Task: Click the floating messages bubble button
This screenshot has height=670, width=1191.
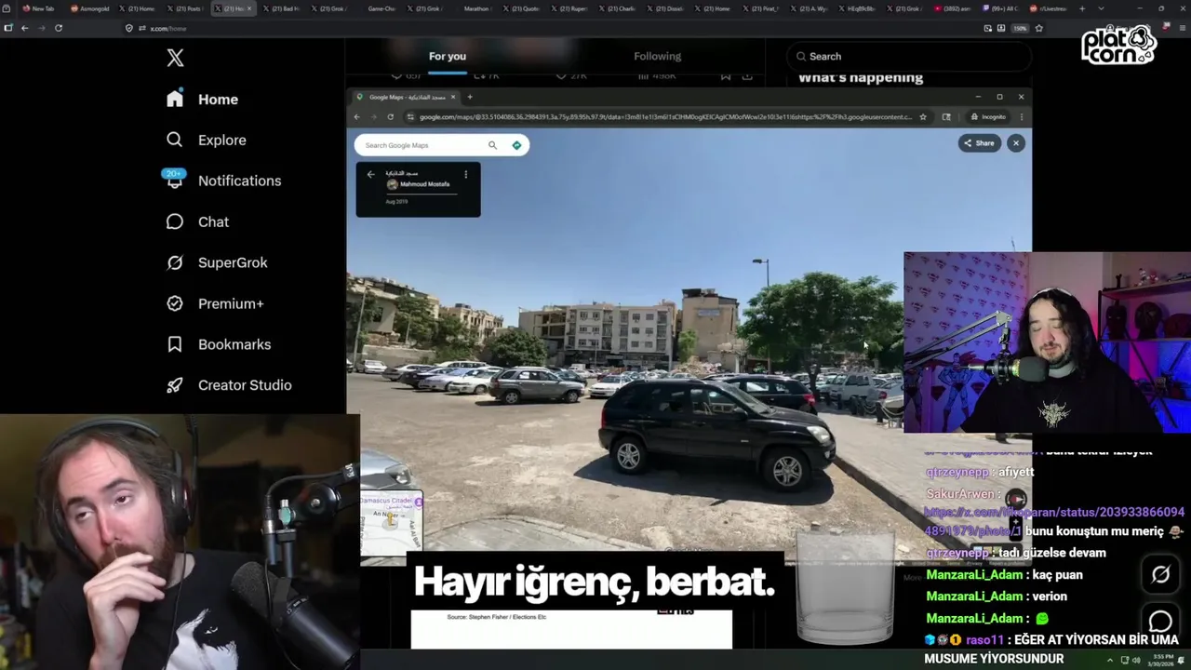Action: pos(1160,620)
